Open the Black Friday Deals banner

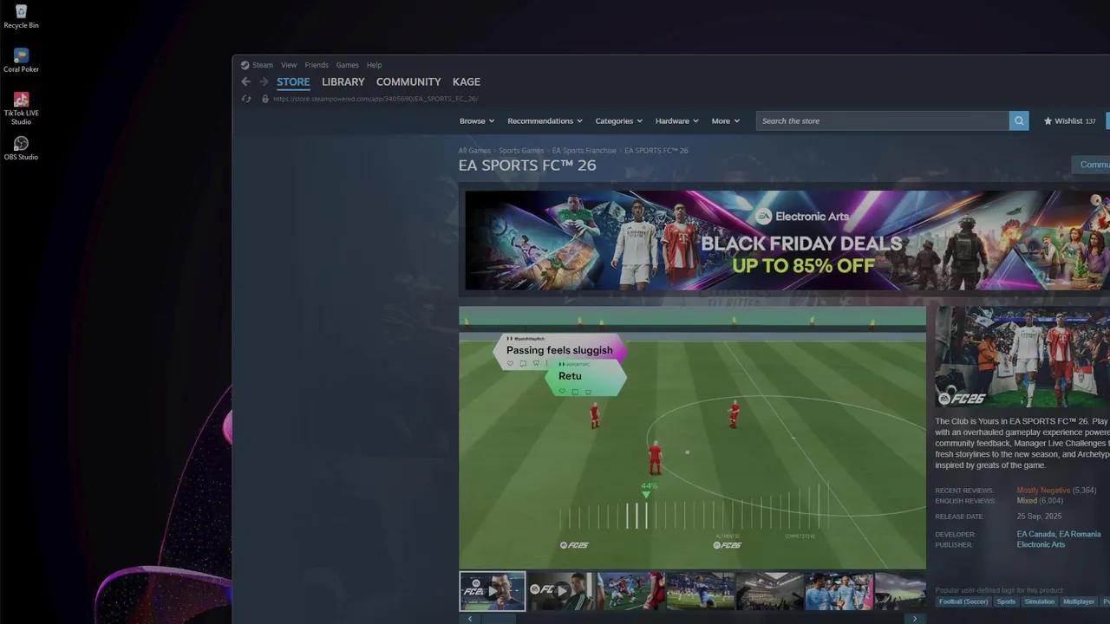point(787,240)
